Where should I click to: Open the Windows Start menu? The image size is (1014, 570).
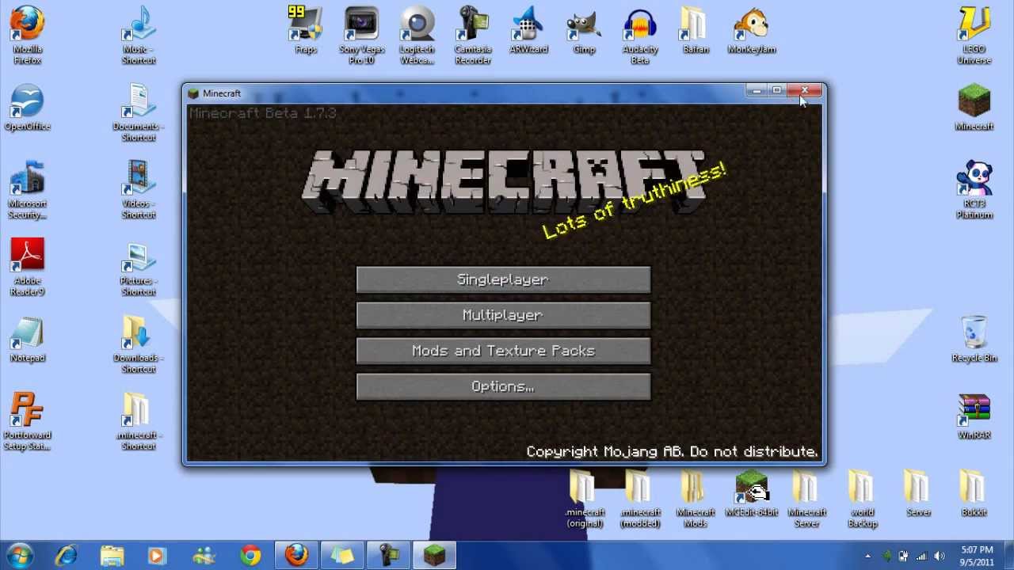(x=20, y=556)
